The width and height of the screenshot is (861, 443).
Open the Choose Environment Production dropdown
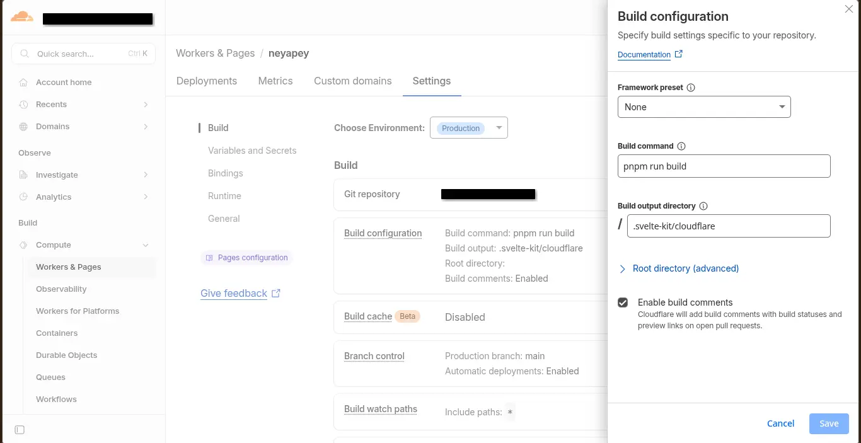(x=468, y=128)
